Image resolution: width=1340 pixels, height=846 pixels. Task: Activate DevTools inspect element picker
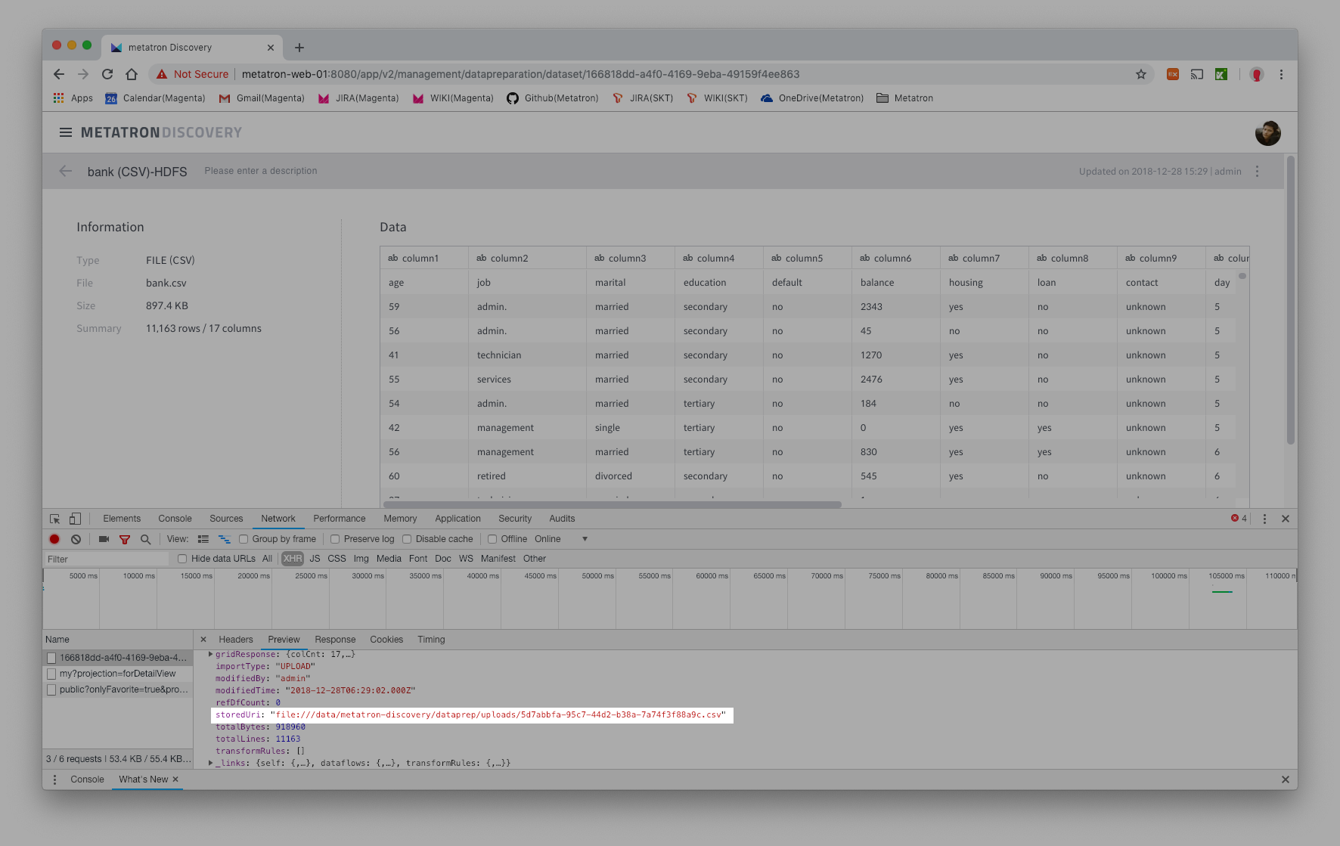pyautogui.click(x=55, y=519)
